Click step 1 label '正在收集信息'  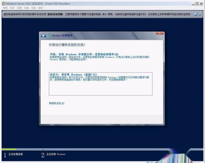(x=16, y=154)
